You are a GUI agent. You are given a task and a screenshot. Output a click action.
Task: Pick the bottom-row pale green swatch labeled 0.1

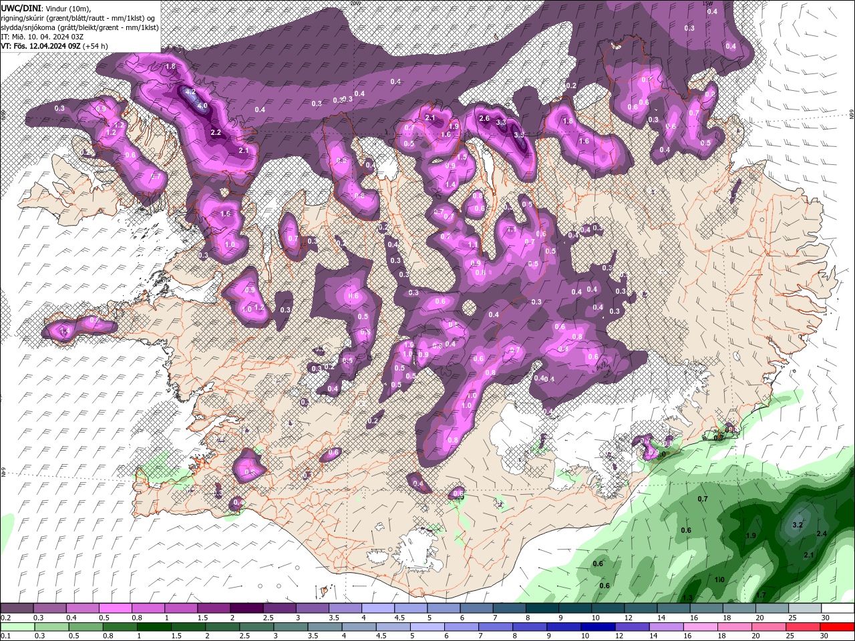pos(18,627)
